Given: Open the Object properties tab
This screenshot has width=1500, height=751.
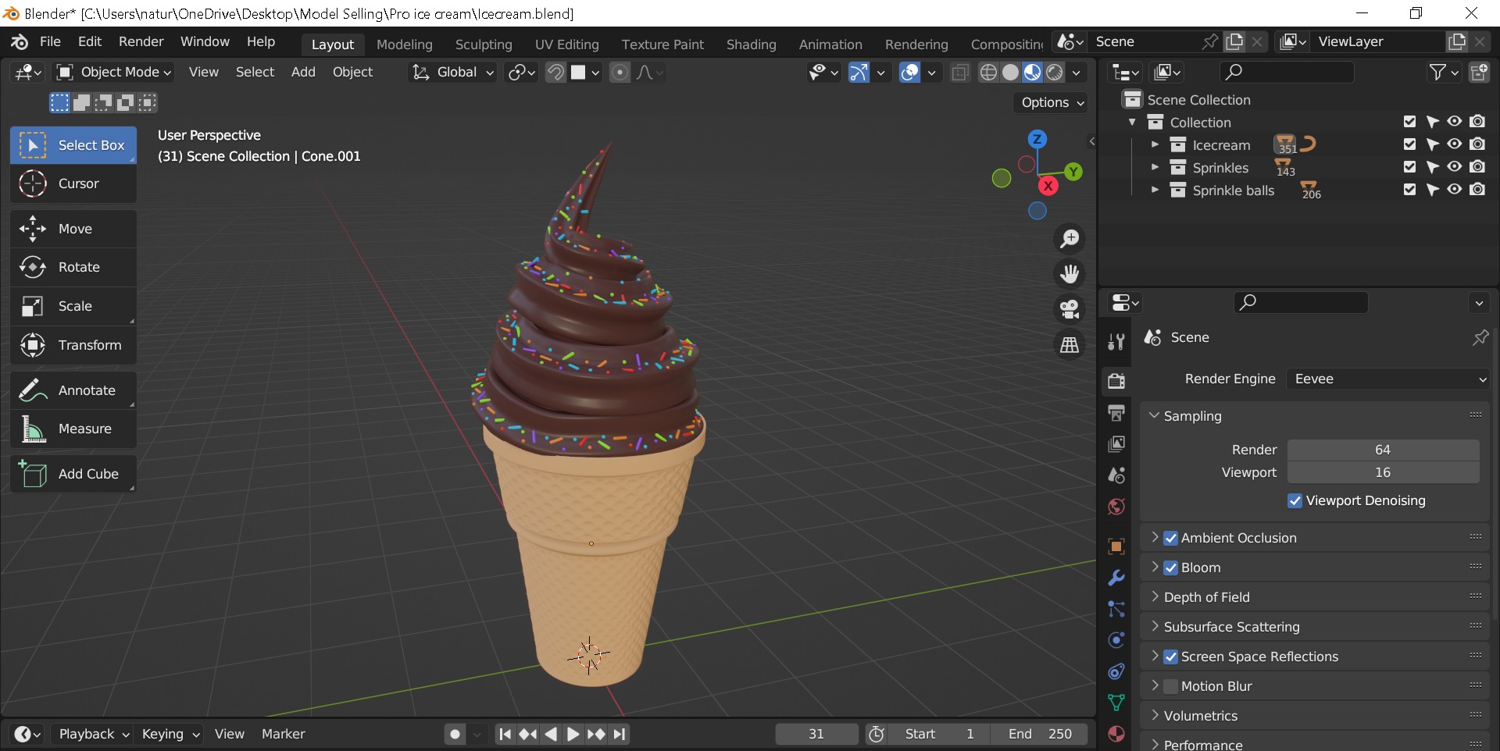Looking at the screenshot, I should (x=1116, y=546).
